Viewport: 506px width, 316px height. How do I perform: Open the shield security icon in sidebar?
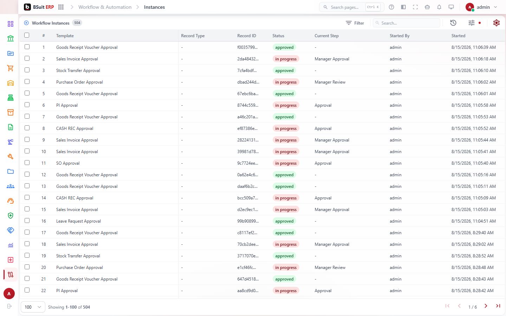point(11,216)
